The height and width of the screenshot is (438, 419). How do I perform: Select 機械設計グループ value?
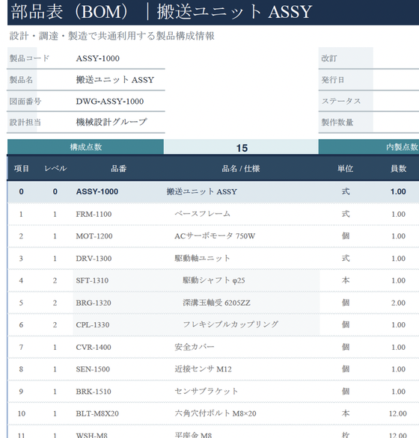(x=111, y=122)
